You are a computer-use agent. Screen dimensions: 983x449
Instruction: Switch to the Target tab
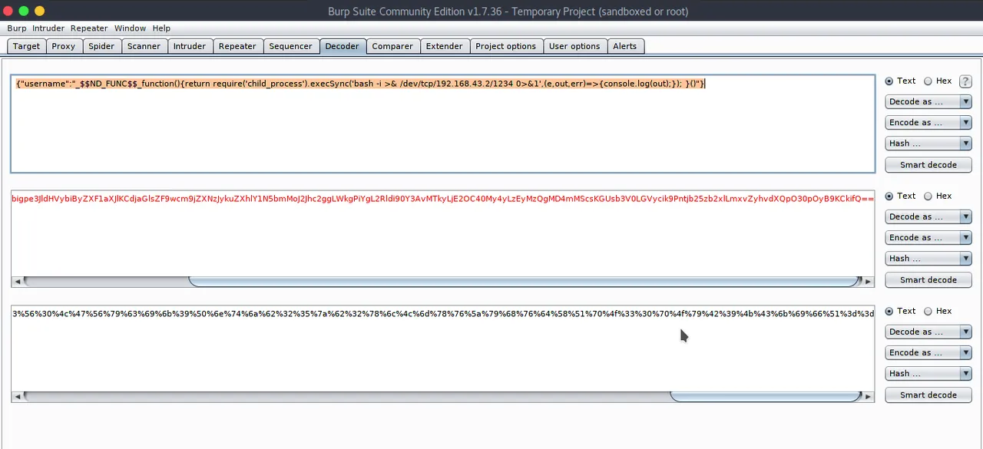(x=26, y=46)
